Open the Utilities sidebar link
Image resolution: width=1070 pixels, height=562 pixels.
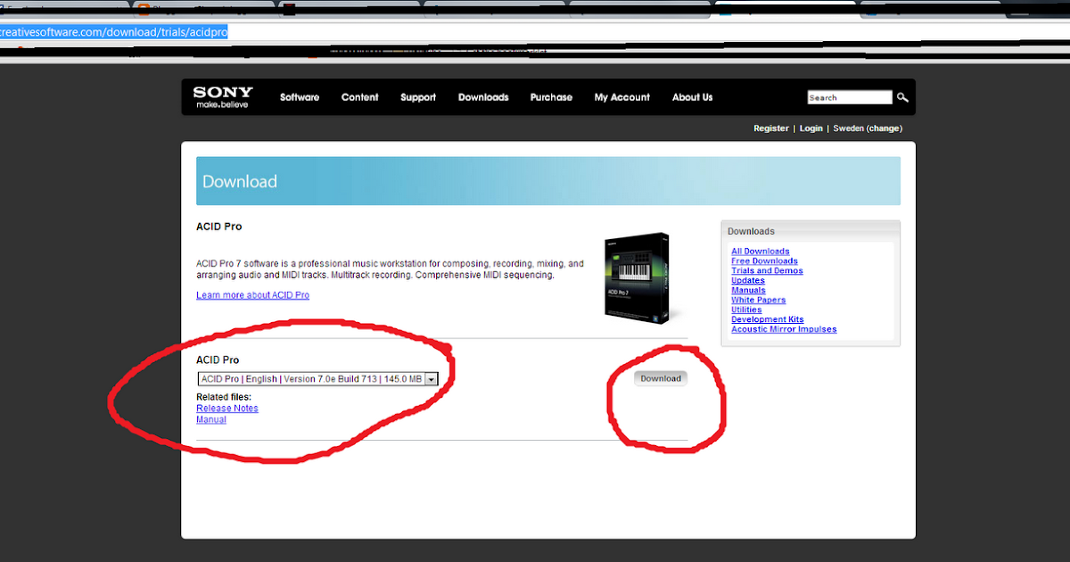[746, 310]
